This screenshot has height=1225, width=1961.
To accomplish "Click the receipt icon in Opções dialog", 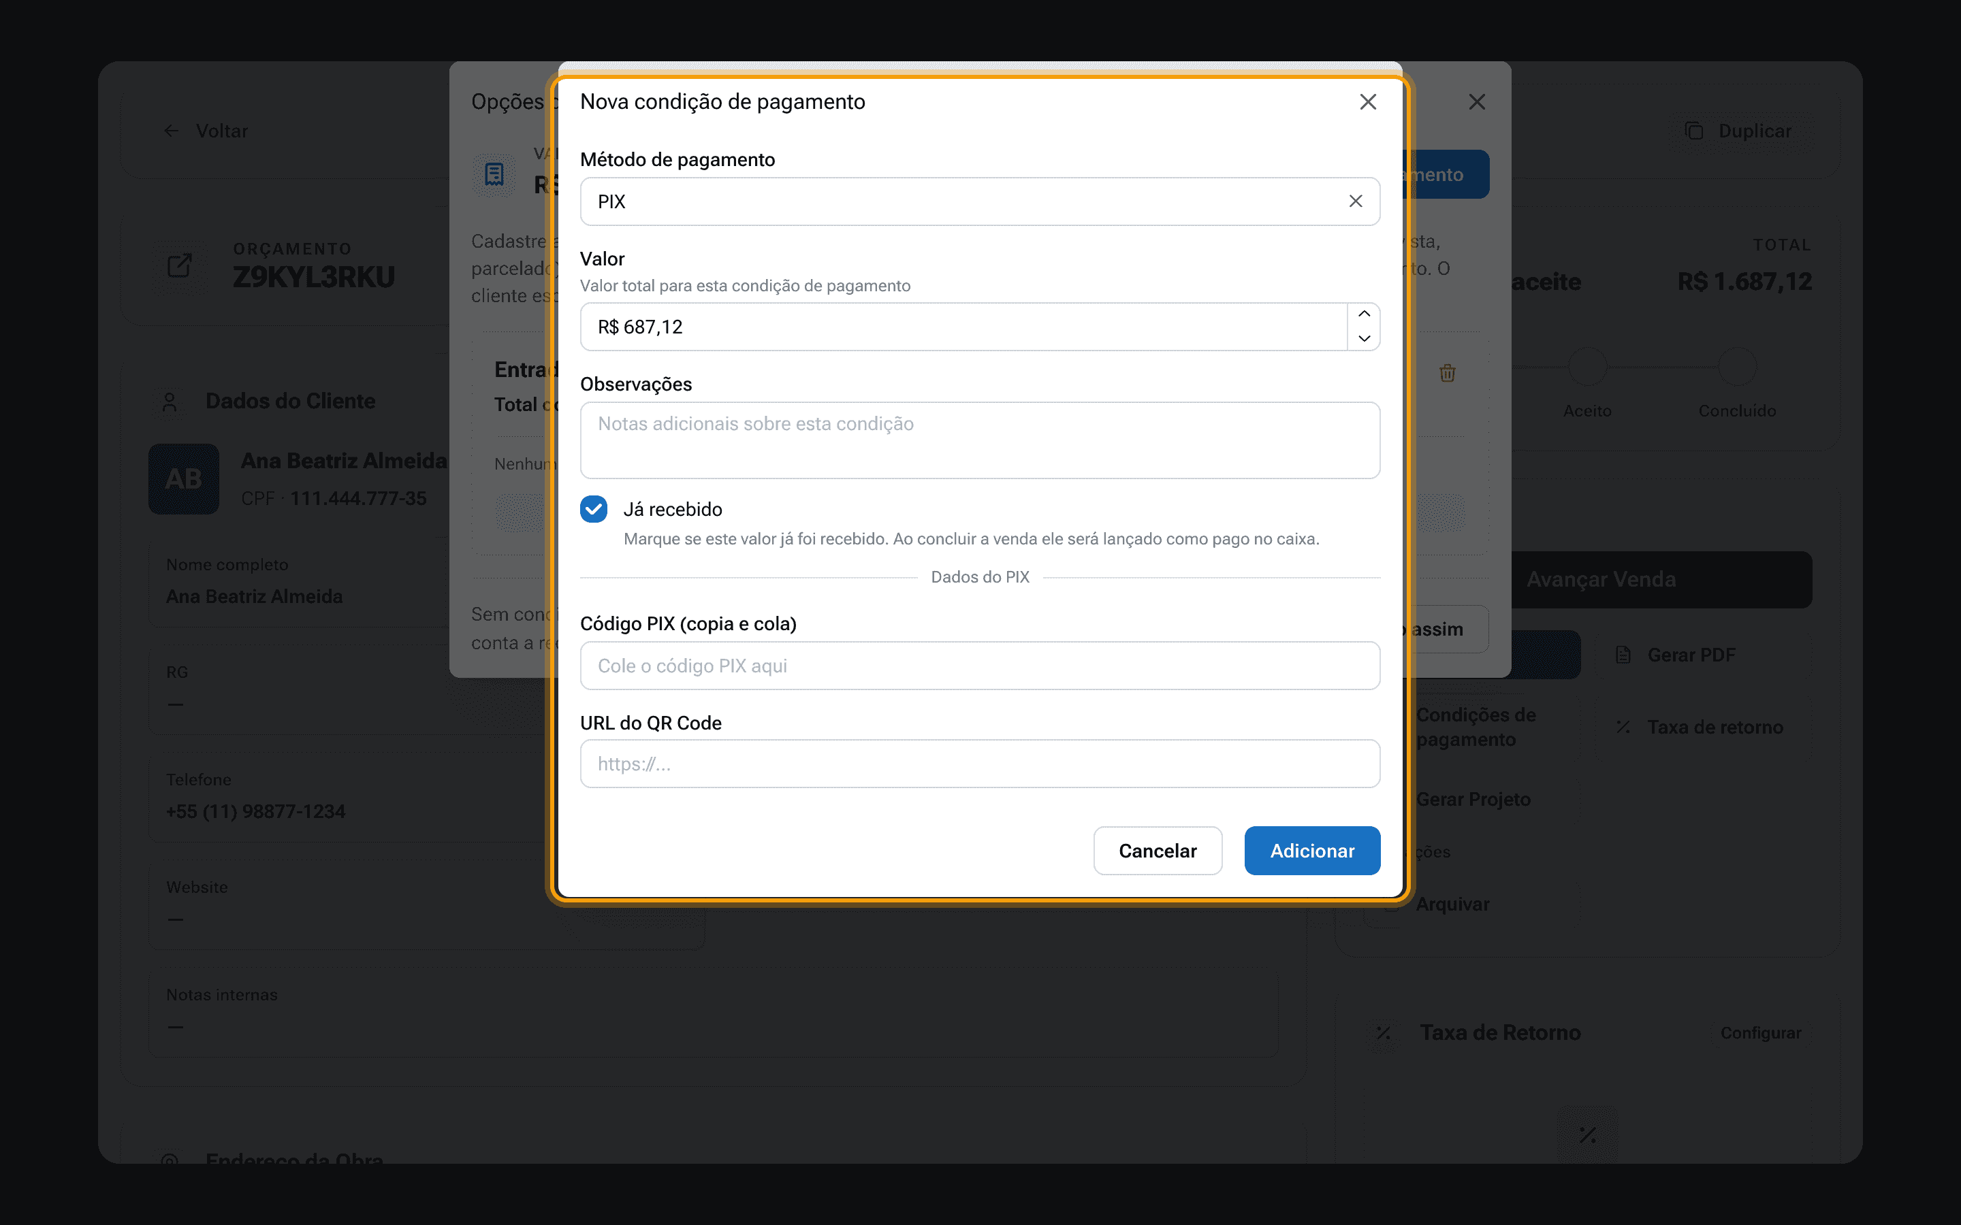I will pos(494,174).
